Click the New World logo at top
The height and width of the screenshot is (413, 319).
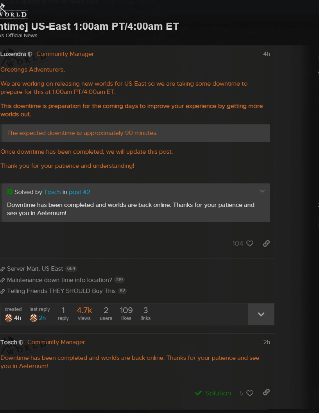point(13,11)
